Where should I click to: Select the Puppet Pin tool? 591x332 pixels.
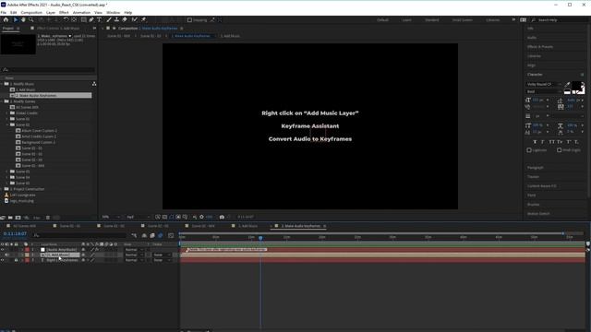144,19
